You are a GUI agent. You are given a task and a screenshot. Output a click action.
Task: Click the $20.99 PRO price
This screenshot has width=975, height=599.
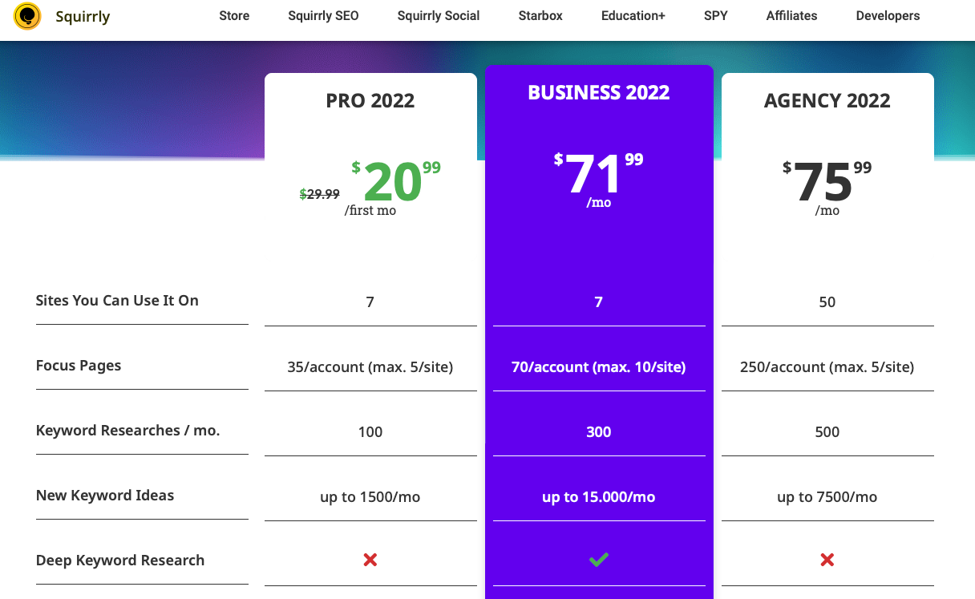[393, 182]
